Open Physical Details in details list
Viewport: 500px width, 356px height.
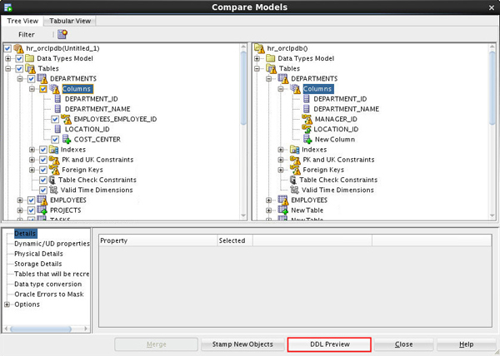(38, 254)
